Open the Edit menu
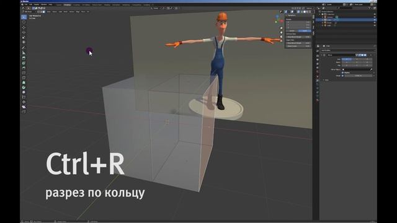 coord(30,4)
